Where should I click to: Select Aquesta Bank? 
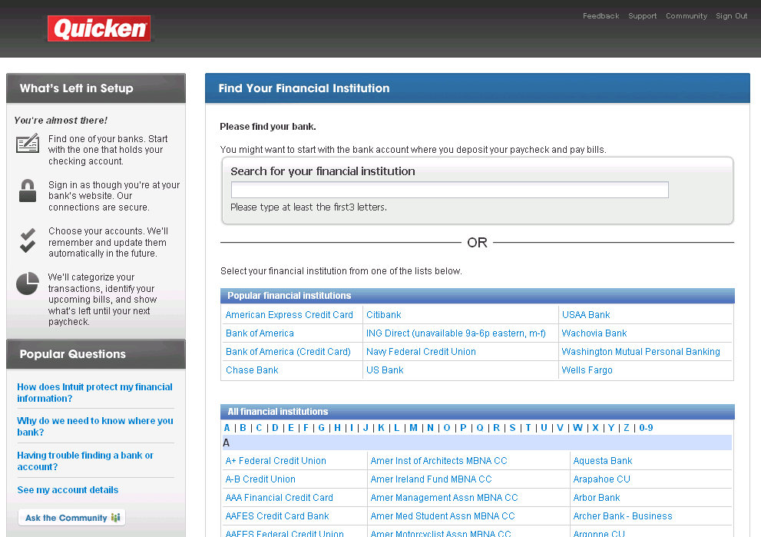point(603,461)
